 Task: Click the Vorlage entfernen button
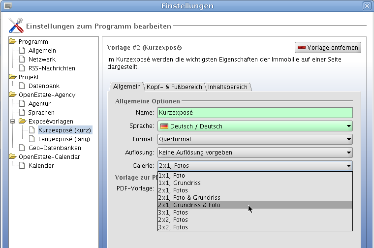(x=328, y=48)
